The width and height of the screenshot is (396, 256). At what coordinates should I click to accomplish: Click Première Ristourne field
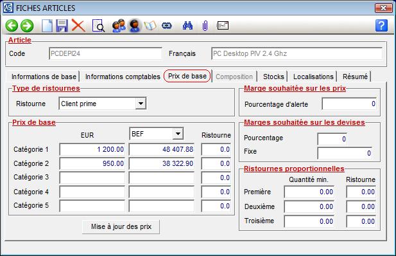[x=361, y=192]
